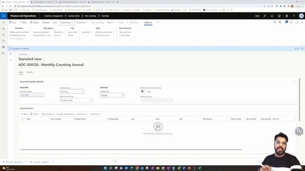Open the help question mark

click(x=294, y=16)
